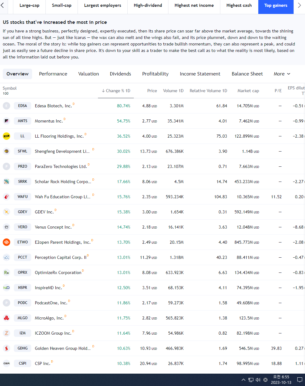Open the High-dividend category
The image size is (305, 386).
pyautogui.click(x=148, y=6)
